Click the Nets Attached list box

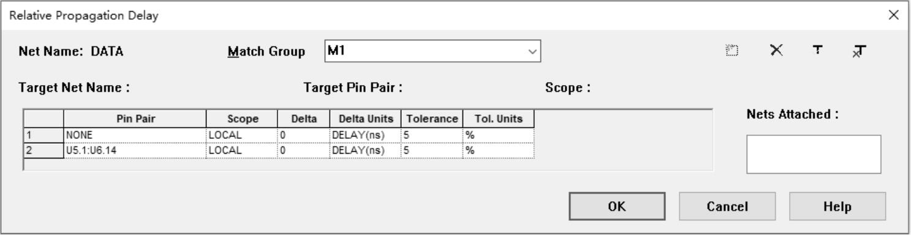pyautogui.click(x=813, y=155)
